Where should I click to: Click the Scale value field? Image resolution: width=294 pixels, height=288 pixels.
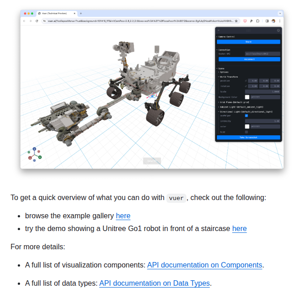click(x=263, y=92)
